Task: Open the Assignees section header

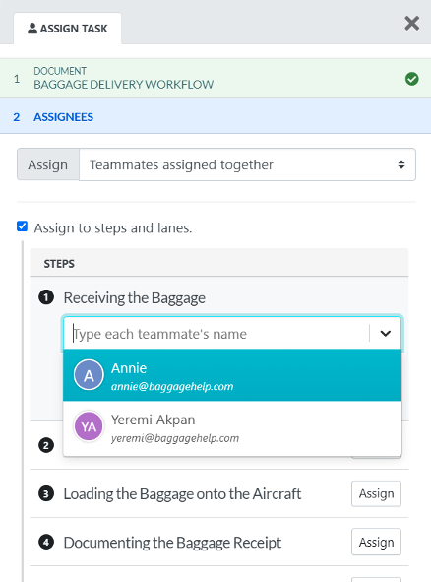Action: pos(215,117)
